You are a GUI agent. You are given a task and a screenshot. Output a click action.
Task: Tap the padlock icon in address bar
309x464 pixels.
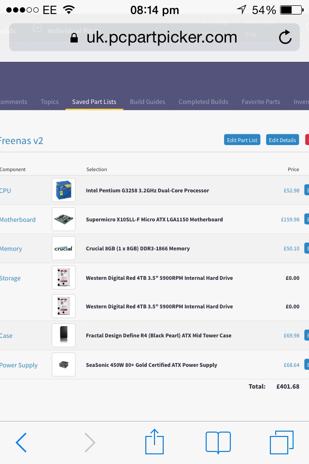tap(74, 38)
